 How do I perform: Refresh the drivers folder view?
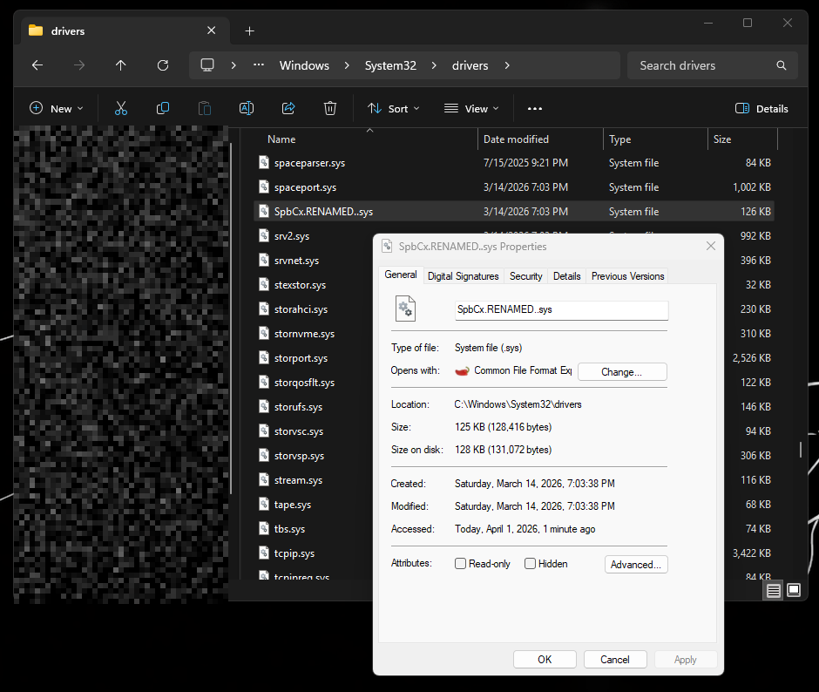click(x=163, y=65)
